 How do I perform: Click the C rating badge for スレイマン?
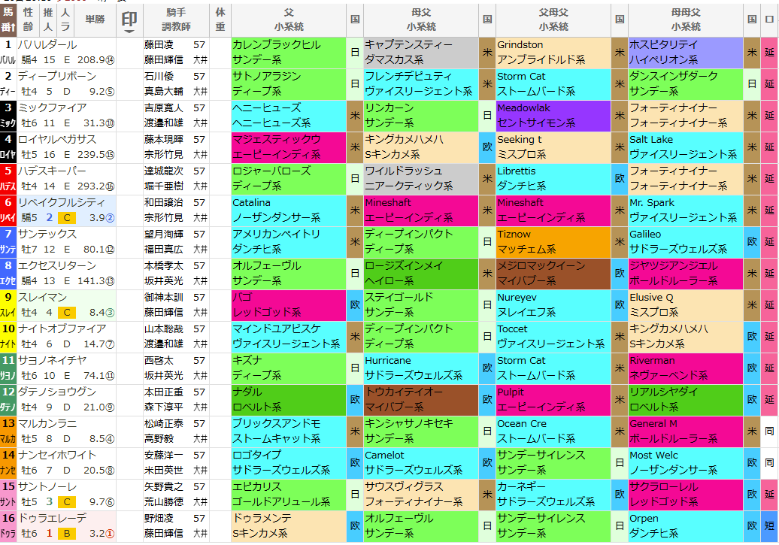click(x=67, y=313)
